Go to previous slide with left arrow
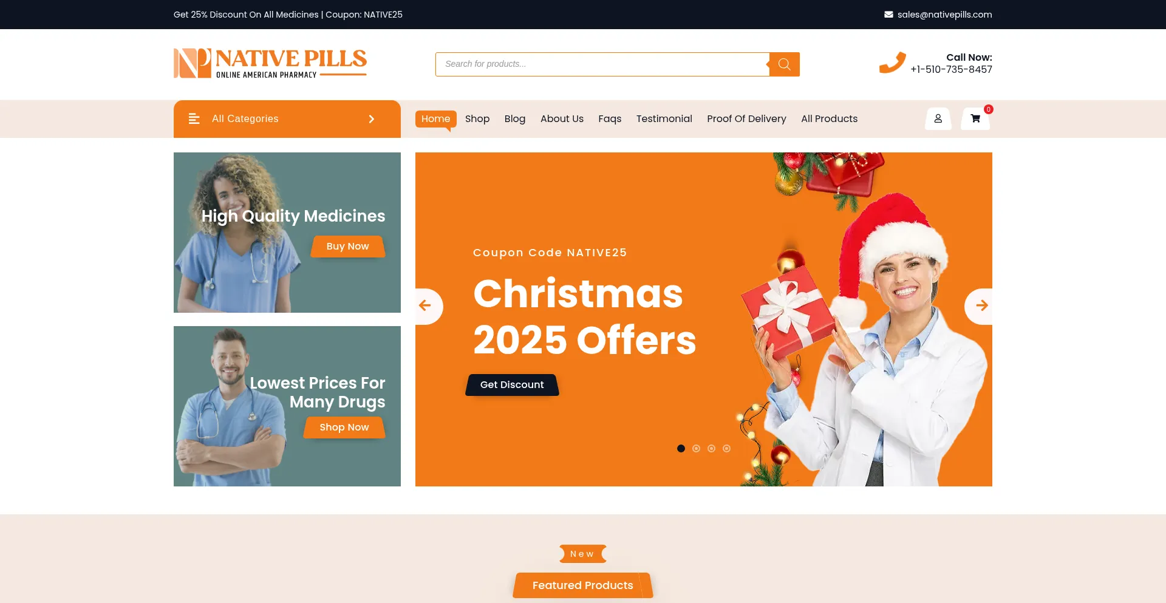This screenshot has height=603, width=1166. pos(426,306)
